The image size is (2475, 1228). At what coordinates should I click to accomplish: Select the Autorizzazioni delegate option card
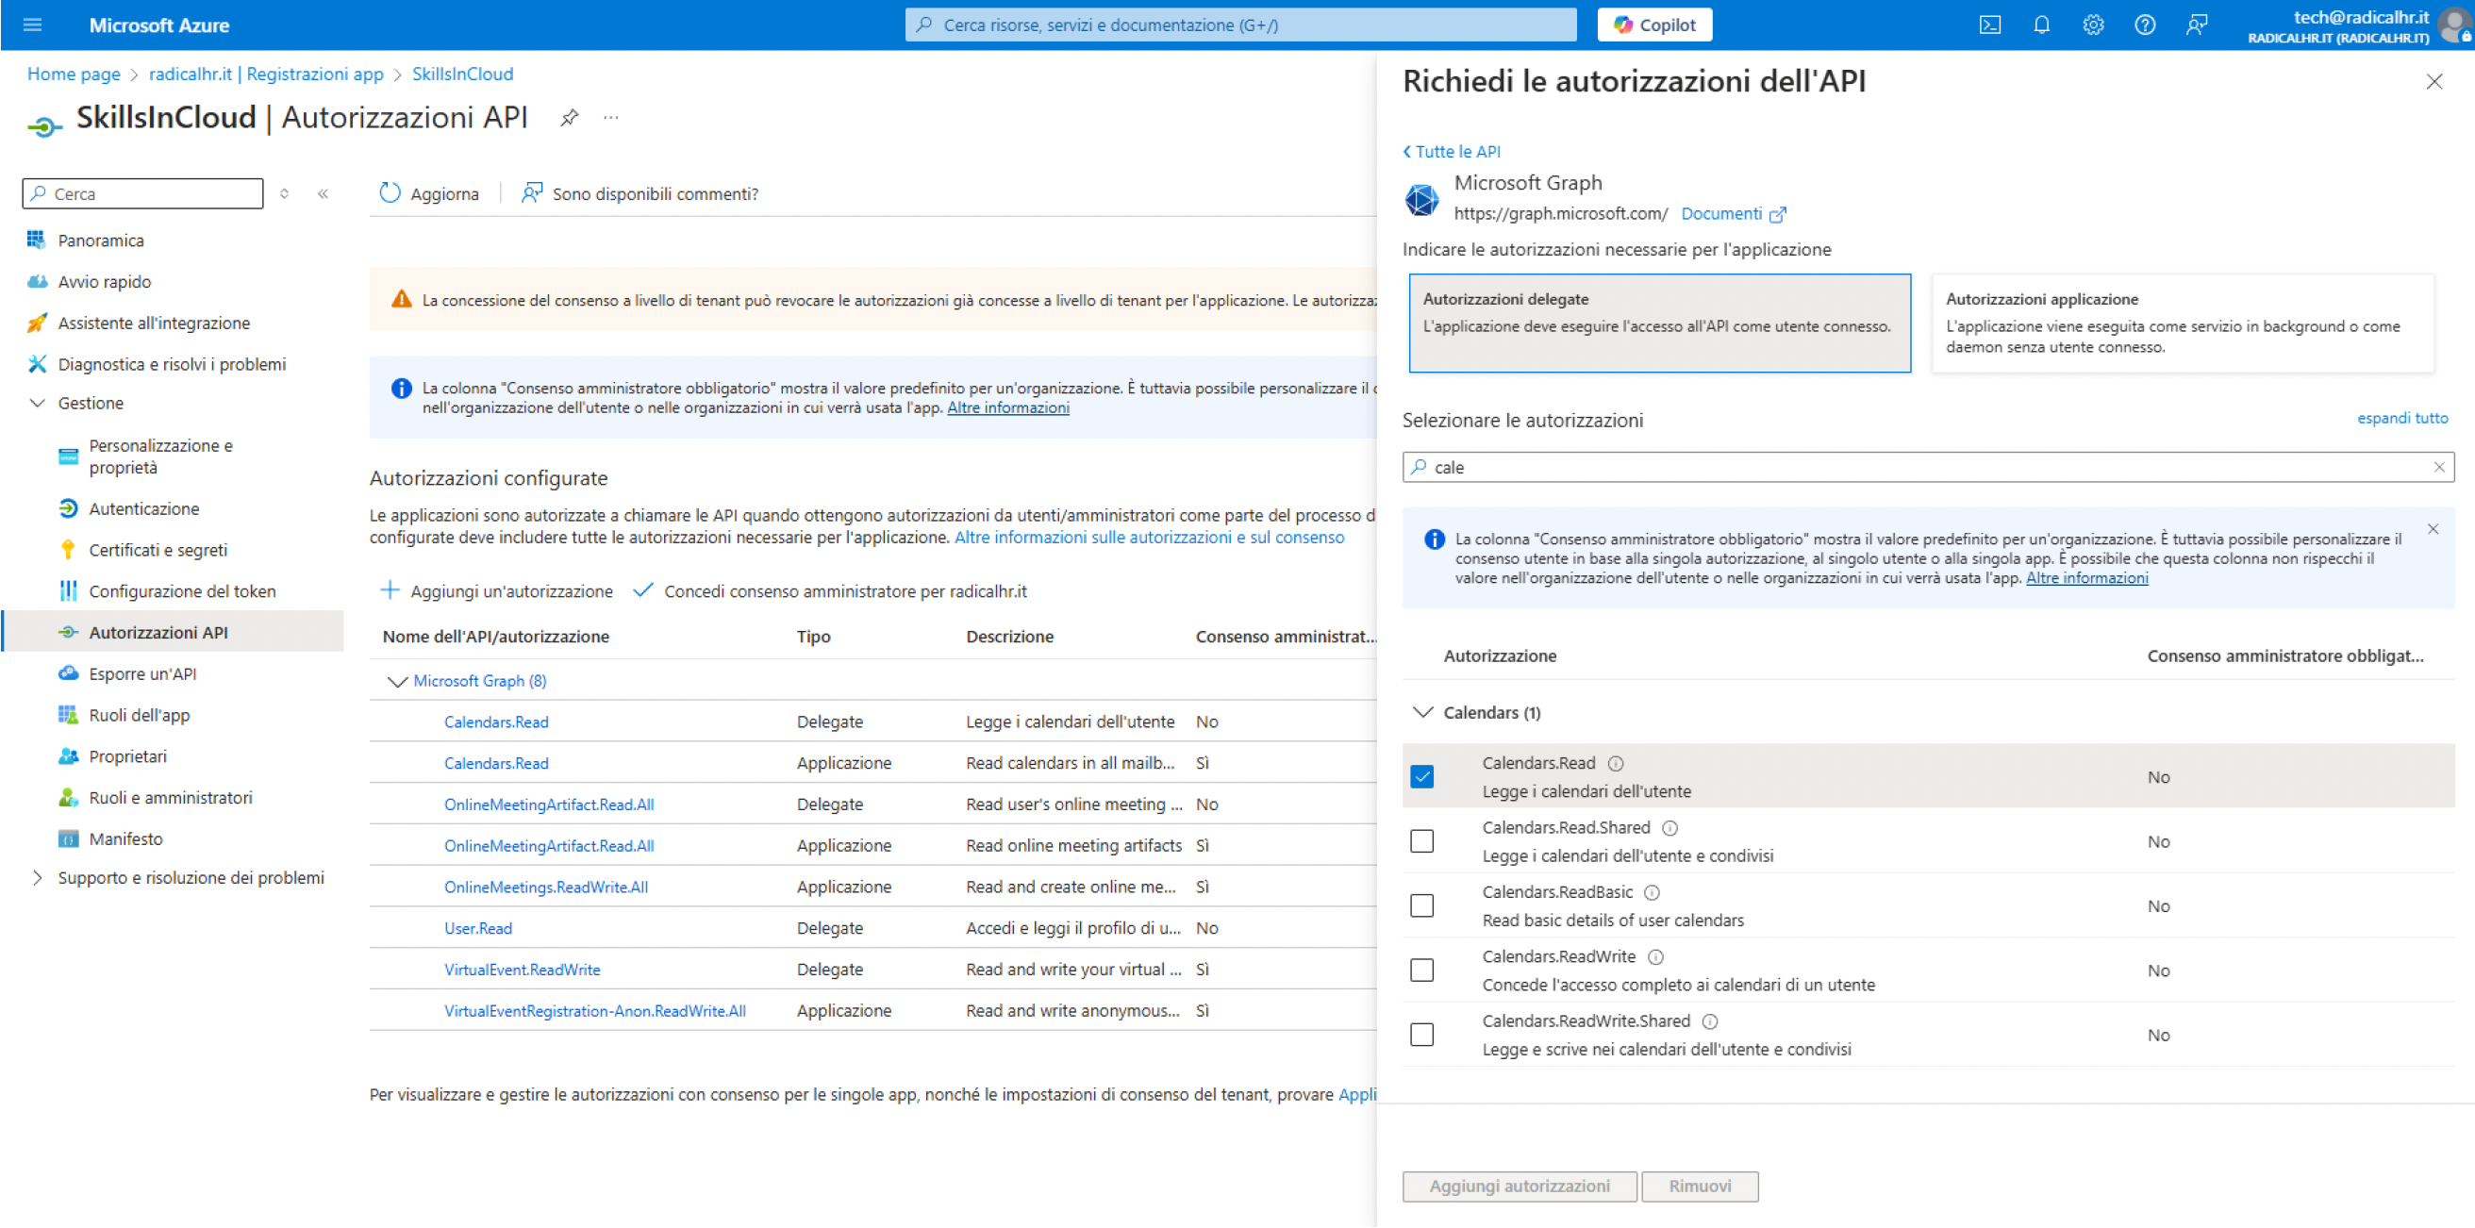[x=1659, y=324]
